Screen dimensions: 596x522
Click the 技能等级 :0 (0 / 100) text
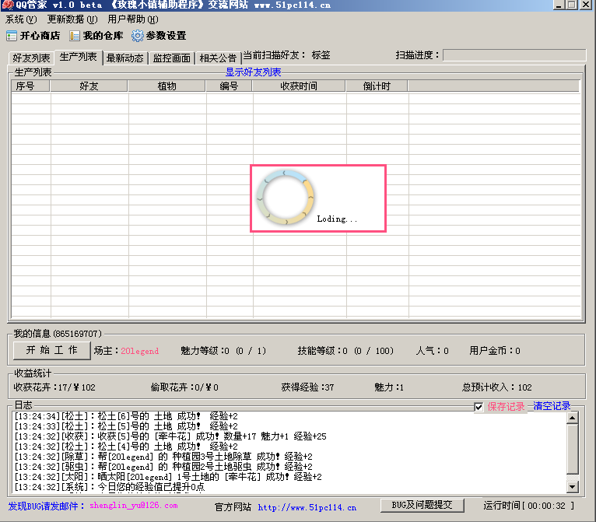click(x=345, y=351)
